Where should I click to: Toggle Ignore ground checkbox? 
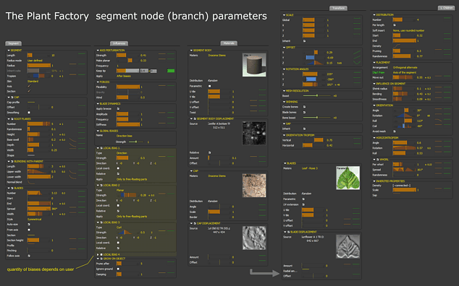[118, 269]
